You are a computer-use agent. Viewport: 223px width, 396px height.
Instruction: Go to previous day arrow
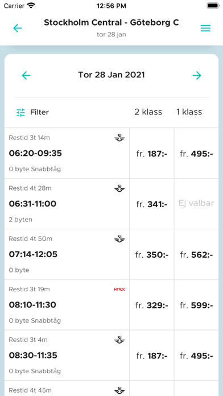26,75
